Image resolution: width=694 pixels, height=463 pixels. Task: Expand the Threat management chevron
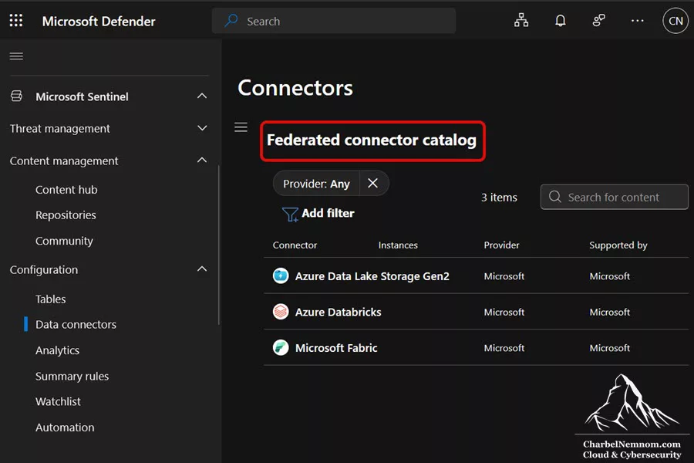click(x=202, y=128)
